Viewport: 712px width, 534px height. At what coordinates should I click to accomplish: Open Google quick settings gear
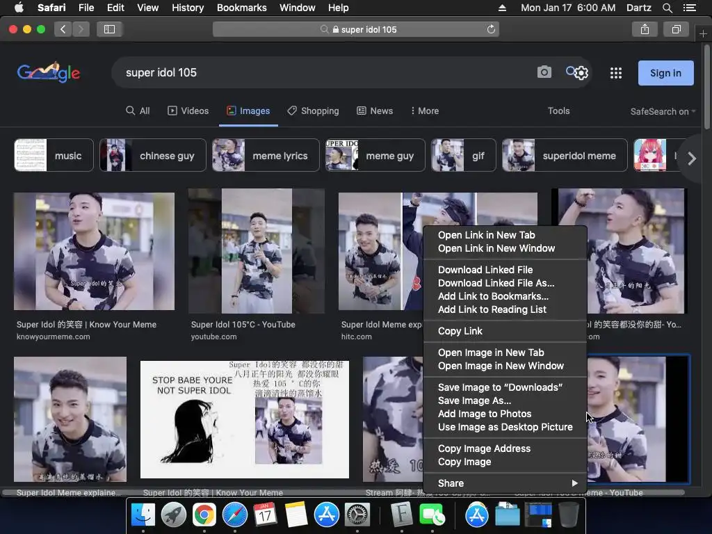tap(582, 73)
